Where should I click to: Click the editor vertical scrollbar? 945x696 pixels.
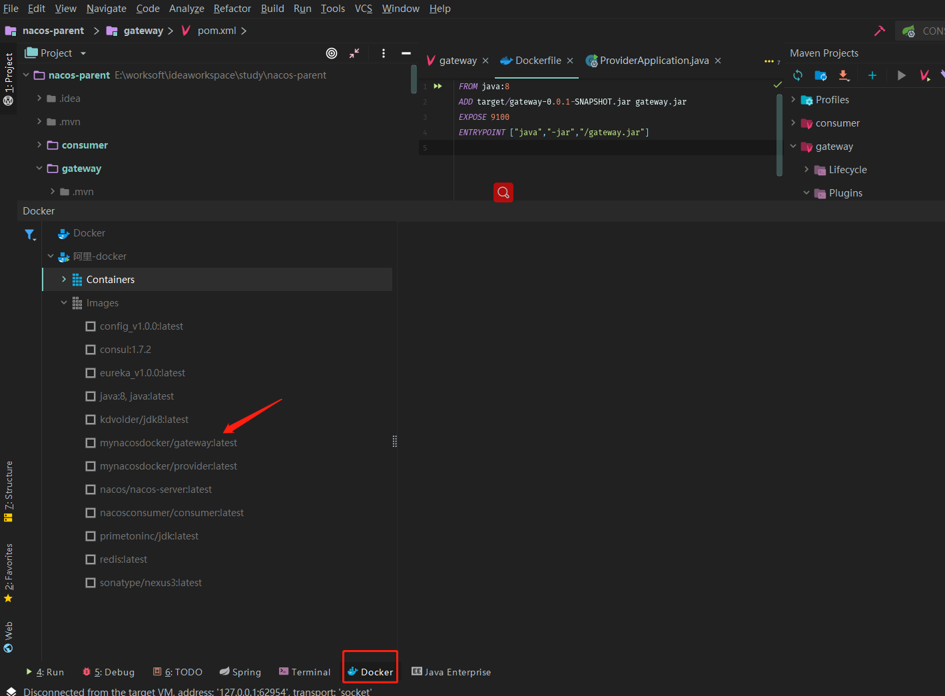779,134
